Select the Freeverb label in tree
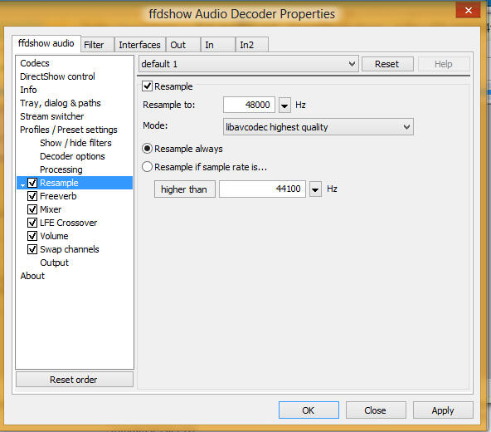The width and height of the screenshot is (491, 432). 58,196
